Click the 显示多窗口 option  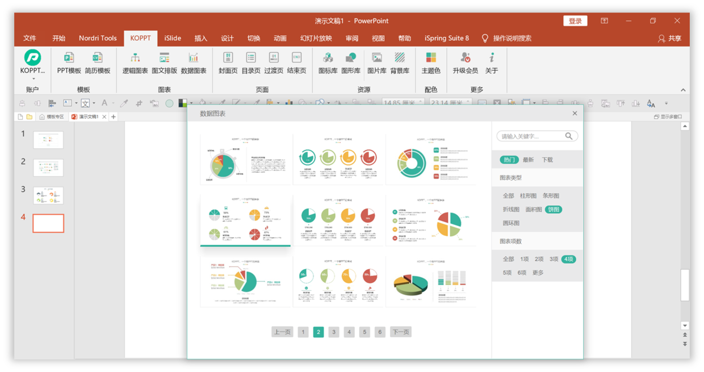pos(668,117)
